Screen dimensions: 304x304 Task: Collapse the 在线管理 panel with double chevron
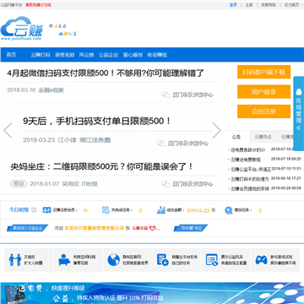(x=298, y=128)
